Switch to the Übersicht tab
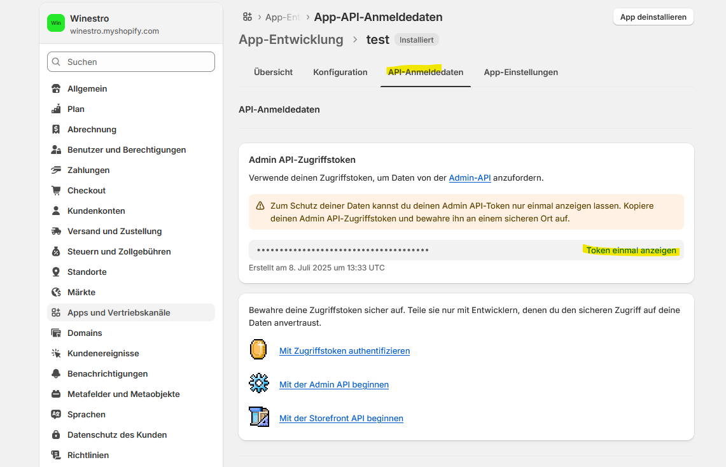Viewport: 726px width, 467px height. click(x=273, y=72)
